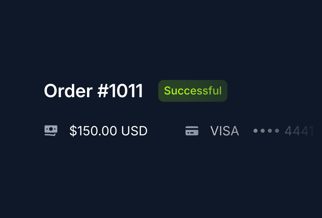322x218 pixels.
Task: Click the $150.00 dollar value
Action: 93,131
